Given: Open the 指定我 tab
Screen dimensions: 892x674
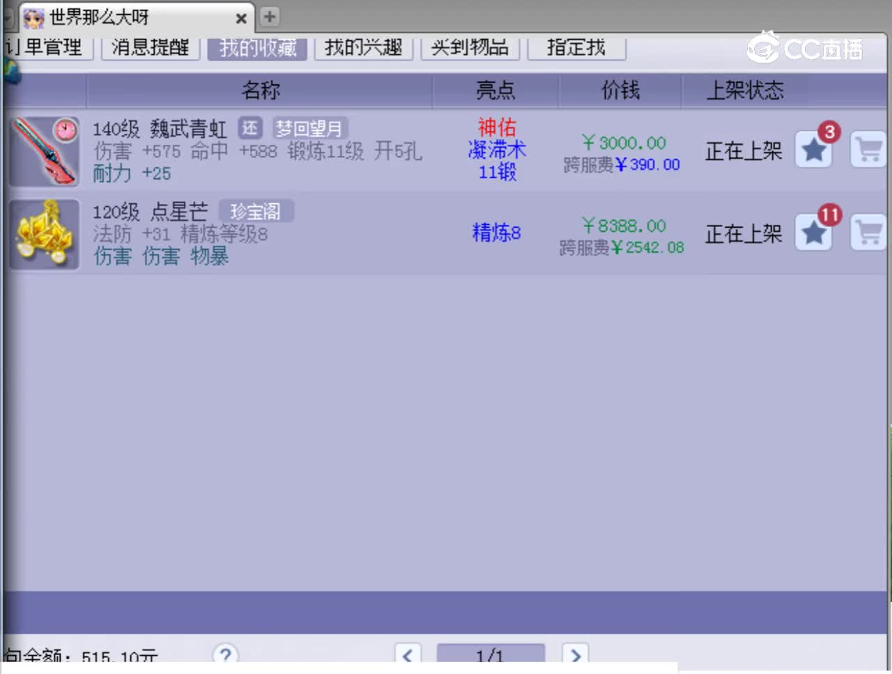Looking at the screenshot, I should 576,47.
